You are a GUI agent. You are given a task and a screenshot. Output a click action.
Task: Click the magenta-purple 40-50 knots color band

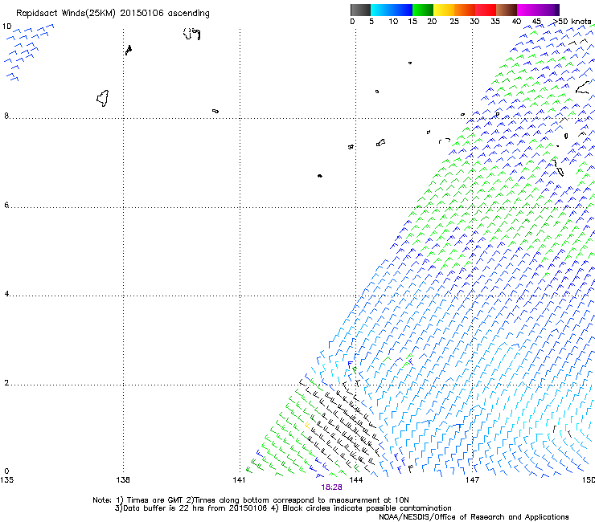tap(538, 10)
